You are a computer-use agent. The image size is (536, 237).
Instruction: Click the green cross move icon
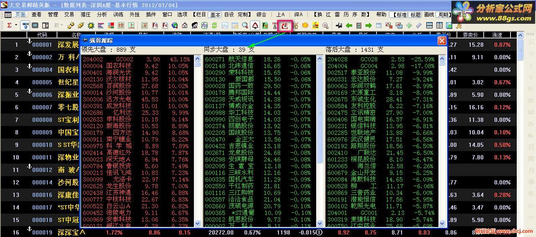tap(409, 25)
